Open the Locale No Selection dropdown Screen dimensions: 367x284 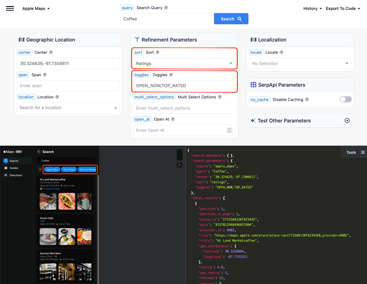pyautogui.click(x=300, y=63)
